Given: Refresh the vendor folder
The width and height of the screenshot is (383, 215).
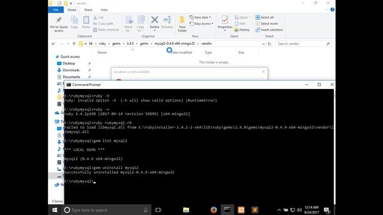Looking at the screenshot, I should click(269, 44).
